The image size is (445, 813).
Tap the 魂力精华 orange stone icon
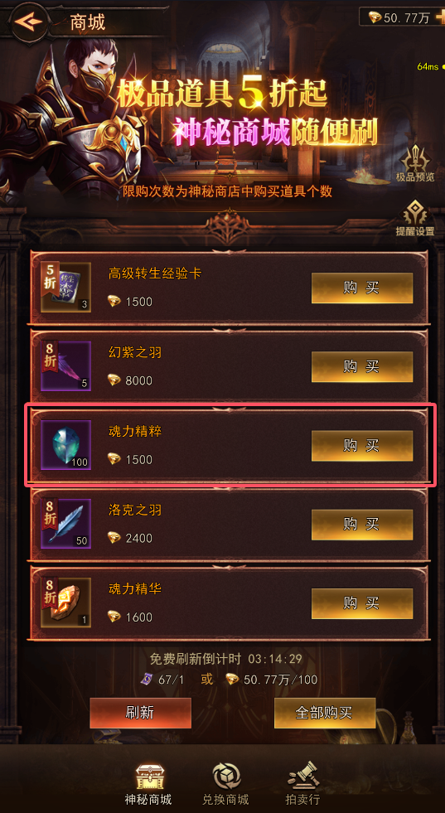coord(65,602)
